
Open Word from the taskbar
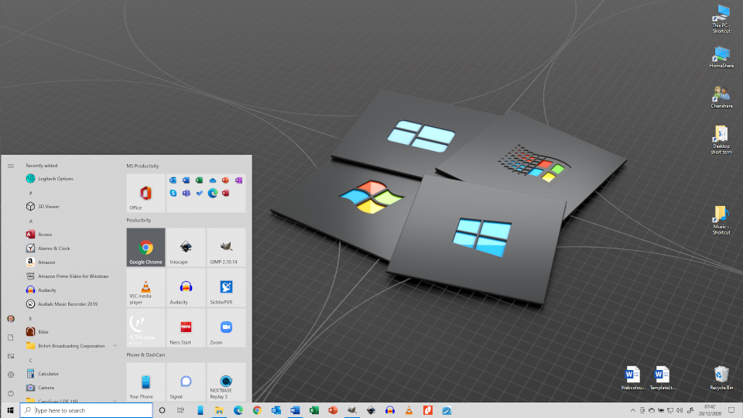pyautogui.click(x=295, y=410)
